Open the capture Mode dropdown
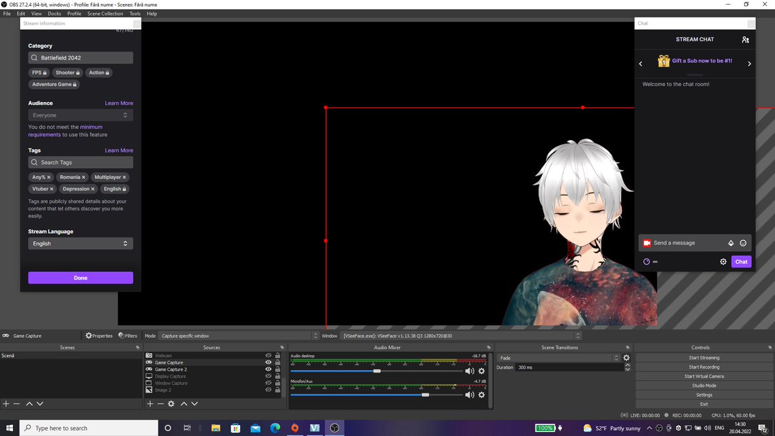The height and width of the screenshot is (436, 775). tap(239, 336)
